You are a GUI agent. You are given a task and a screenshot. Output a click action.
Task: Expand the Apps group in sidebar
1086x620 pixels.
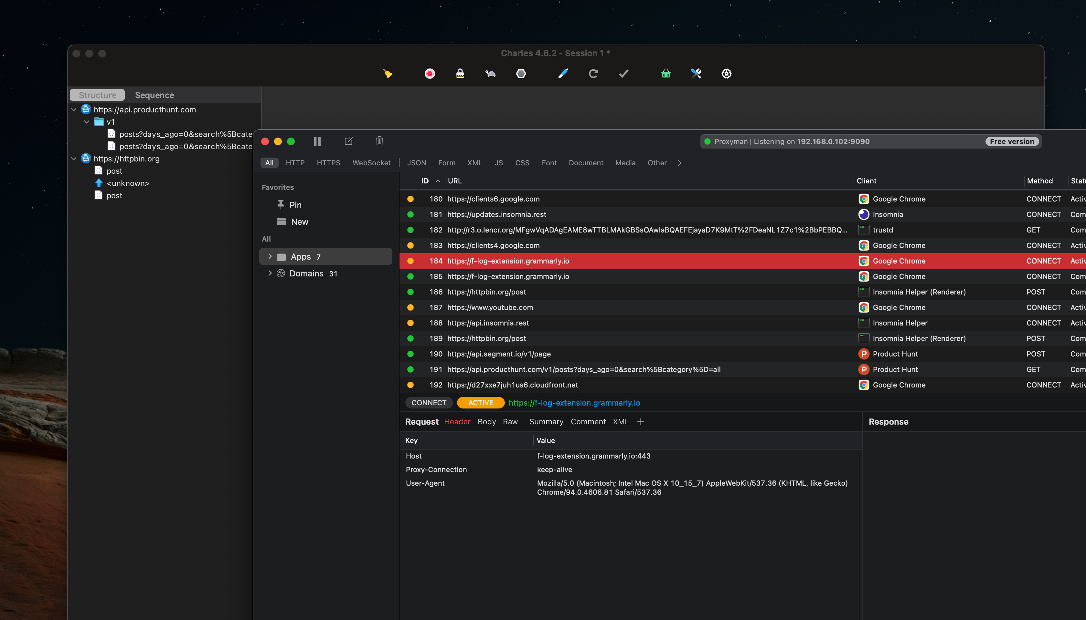coord(270,256)
